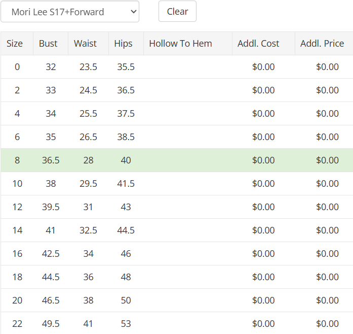This screenshot has width=353, height=334.
Task: Select the size 2 row
Action: [x=177, y=90]
